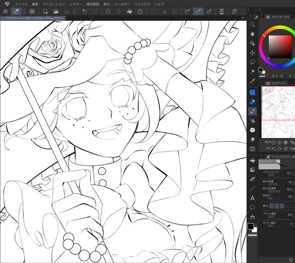Viewport: 295px width, 263px height.
Task: Select the Decoration tool
Action: coord(252,130)
